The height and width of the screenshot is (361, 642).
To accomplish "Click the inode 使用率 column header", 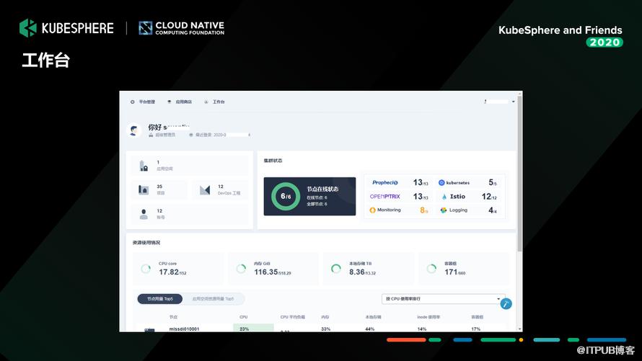I will (428, 317).
